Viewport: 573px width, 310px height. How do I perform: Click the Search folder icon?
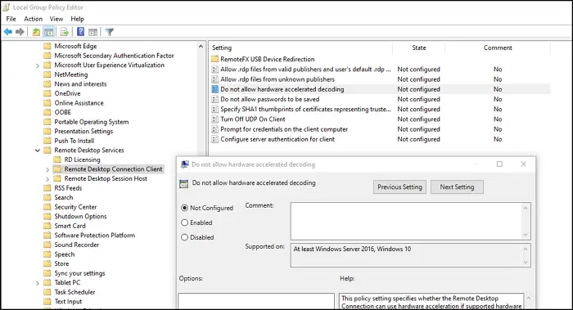pos(47,198)
